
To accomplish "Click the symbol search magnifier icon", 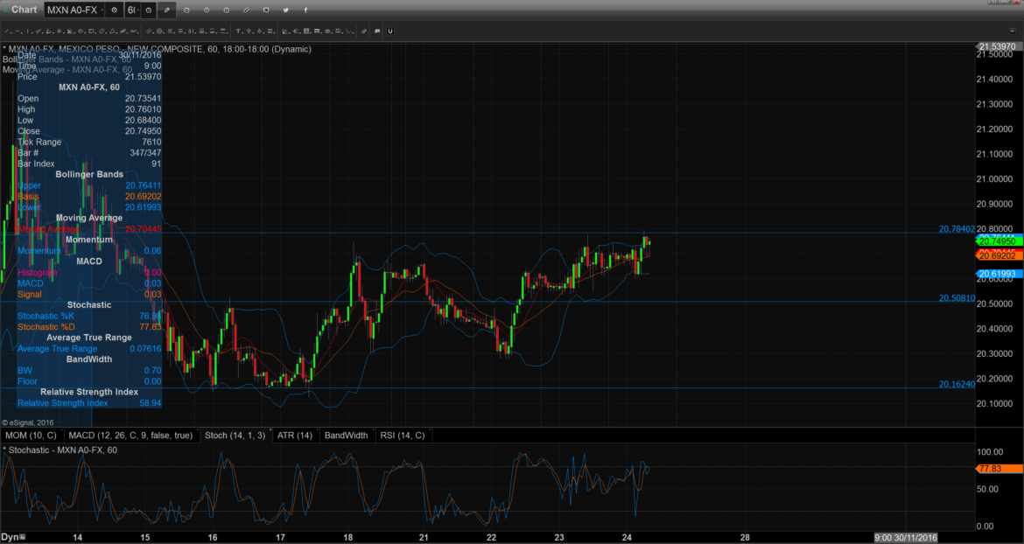I will (115, 10).
